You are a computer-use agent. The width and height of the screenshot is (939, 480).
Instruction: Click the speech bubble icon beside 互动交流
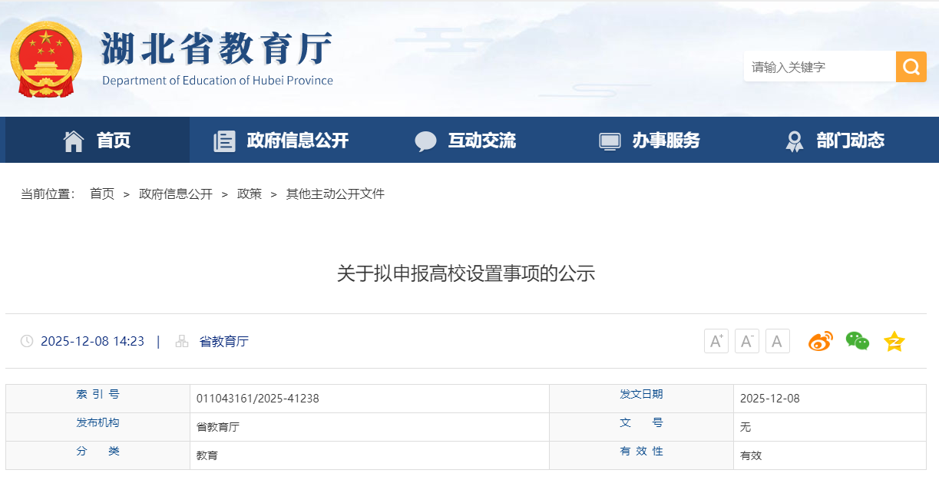(x=425, y=140)
